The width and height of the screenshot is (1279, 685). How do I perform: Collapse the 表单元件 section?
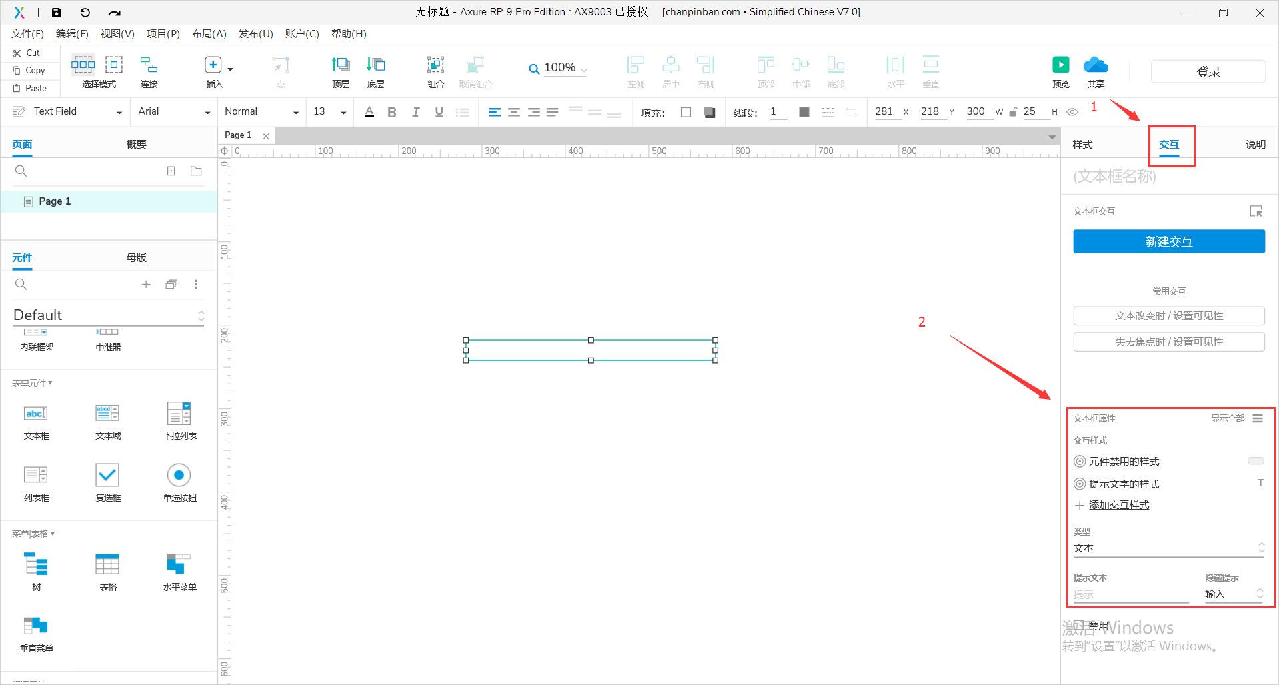[x=32, y=383]
